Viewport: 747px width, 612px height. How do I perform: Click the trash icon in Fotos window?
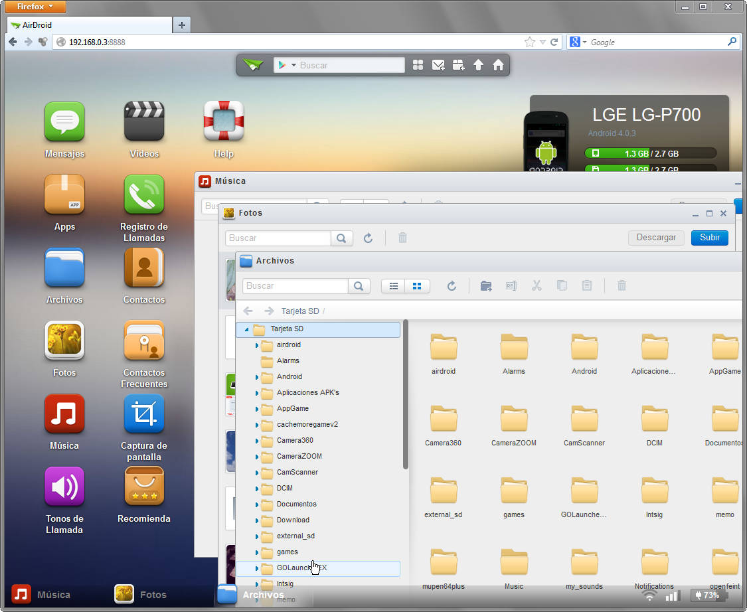pyautogui.click(x=402, y=238)
